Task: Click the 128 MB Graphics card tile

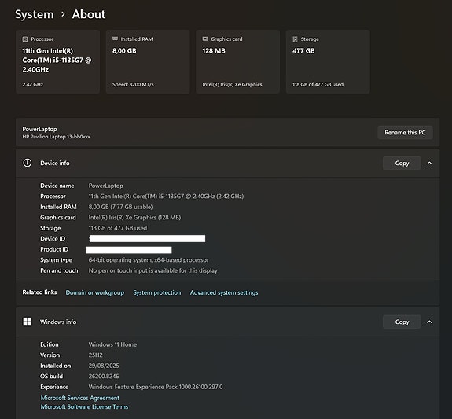Action: [x=238, y=62]
